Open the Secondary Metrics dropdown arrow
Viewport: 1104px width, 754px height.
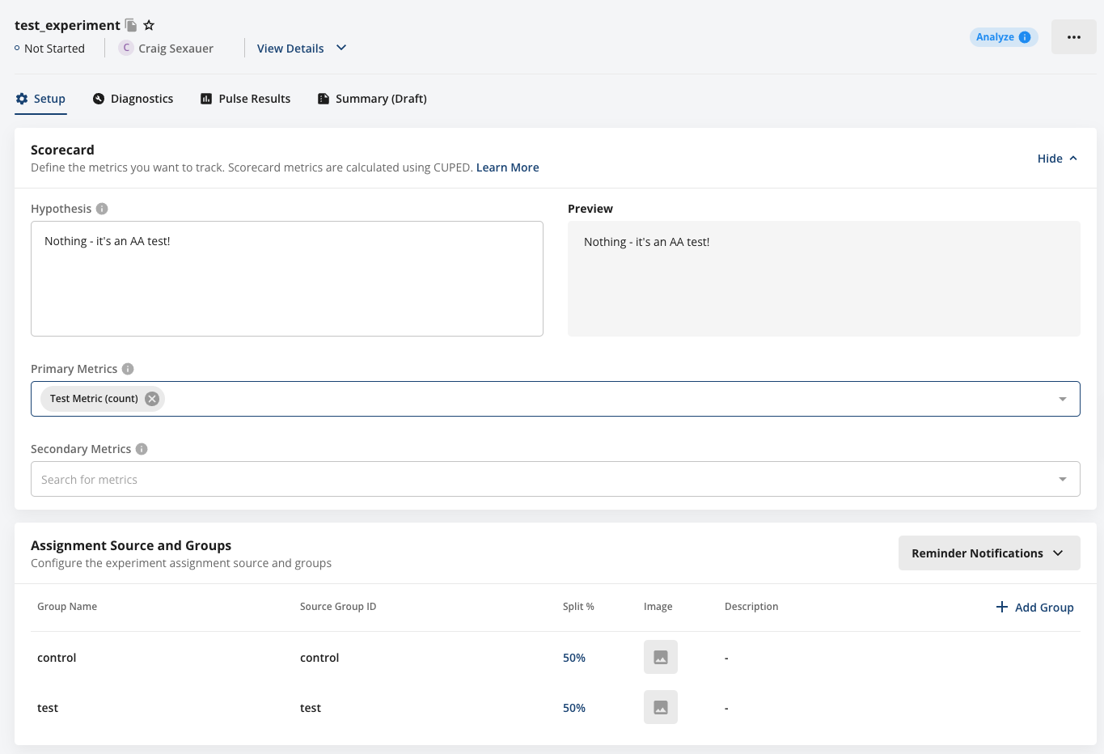[1062, 479]
